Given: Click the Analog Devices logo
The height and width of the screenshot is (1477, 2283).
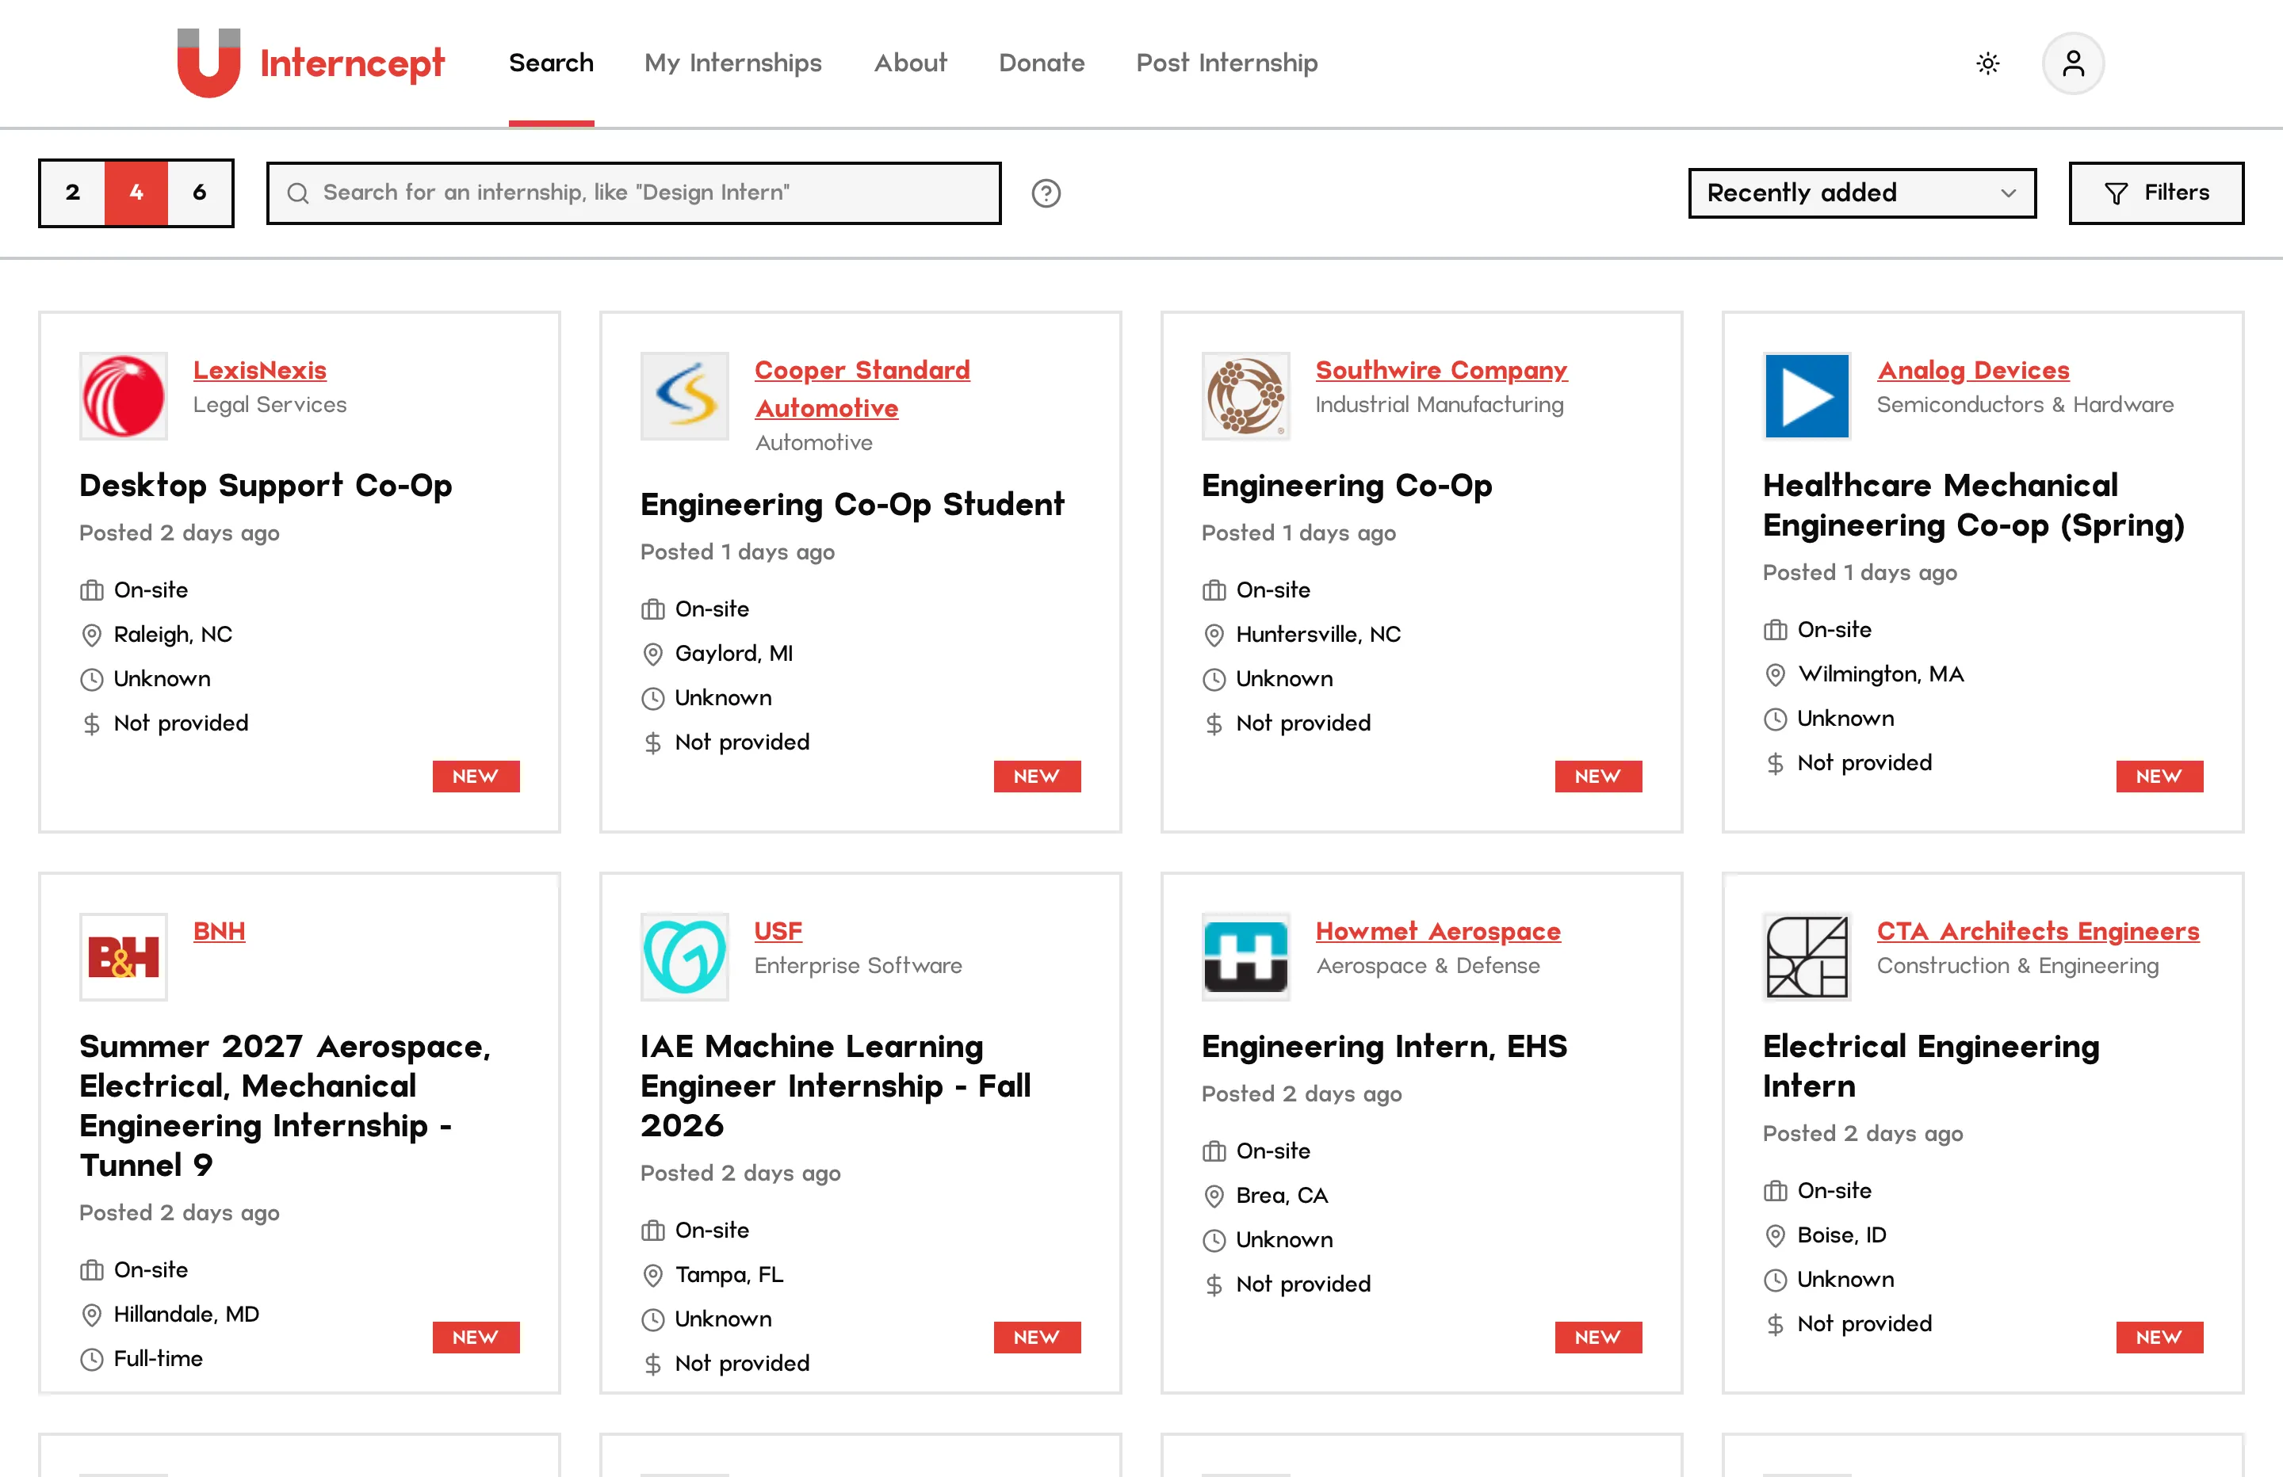Looking at the screenshot, I should click(1807, 396).
